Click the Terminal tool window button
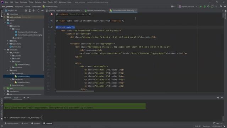The image size is (227, 128). pyautogui.click(x=48, y=123)
